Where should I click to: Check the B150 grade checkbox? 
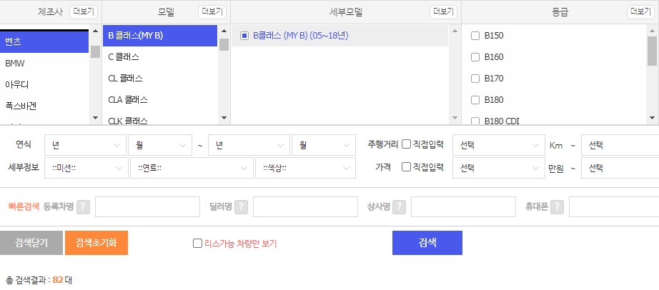click(475, 36)
